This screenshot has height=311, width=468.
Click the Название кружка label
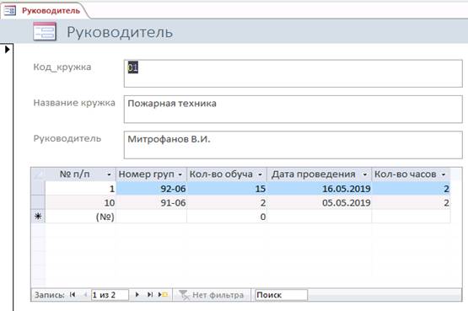tap(74, 103)
